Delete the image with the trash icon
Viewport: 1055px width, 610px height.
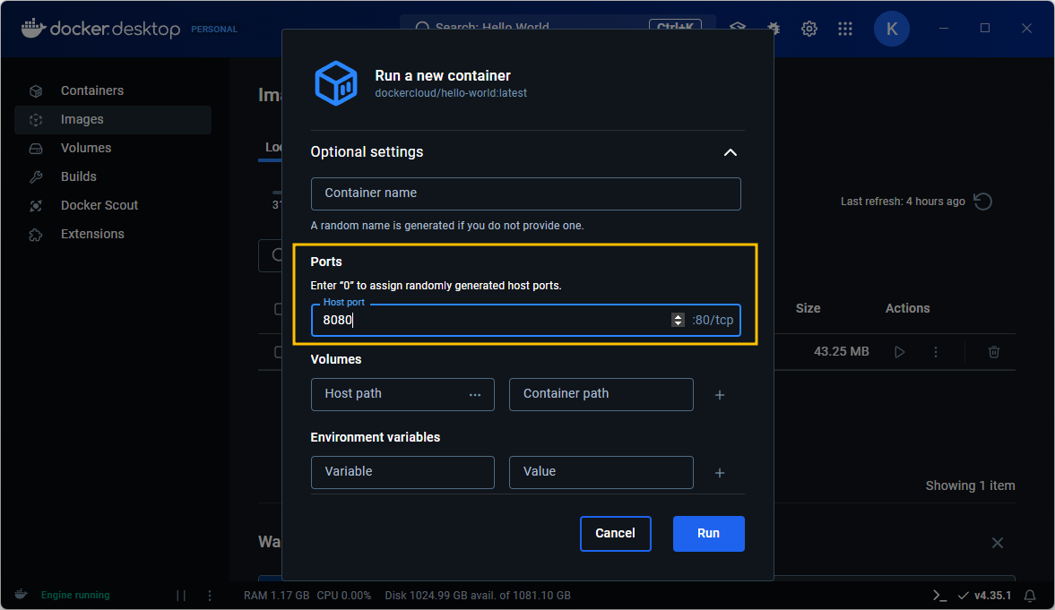994,352
